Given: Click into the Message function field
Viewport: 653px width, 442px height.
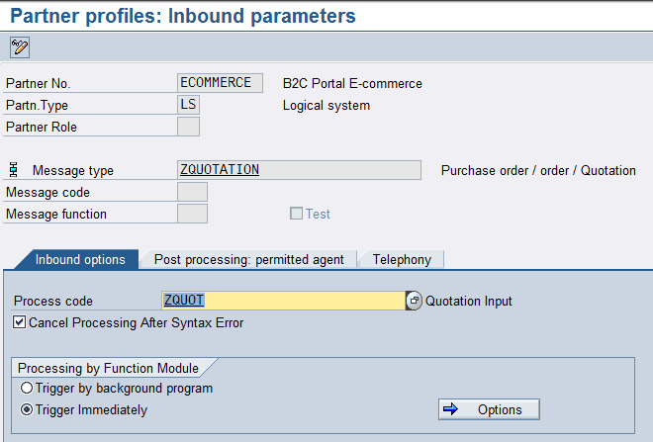Looking at the screenshot, I should pyautogui.click(x=192, y=214).
